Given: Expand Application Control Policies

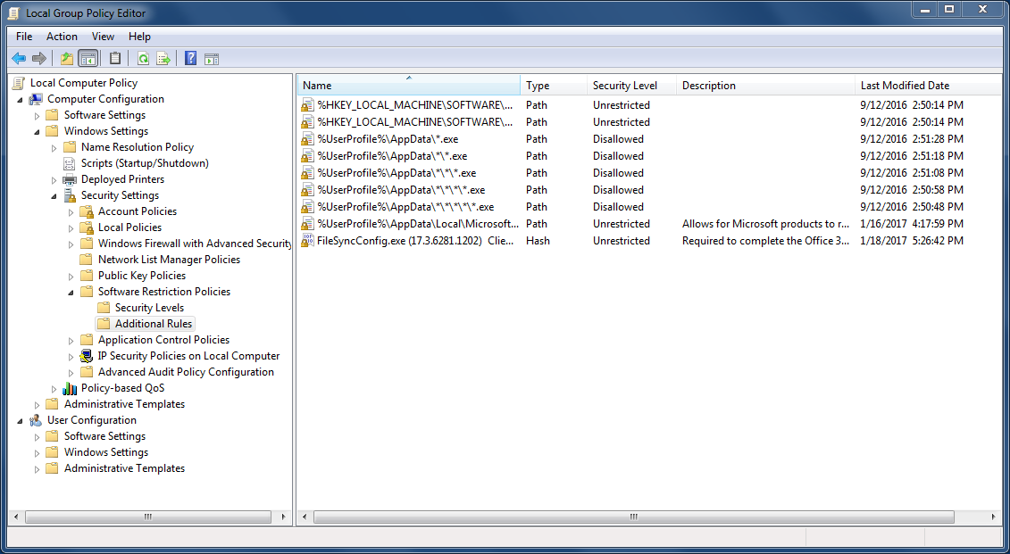Looking at the screenshot, I should tap(71, 339).
